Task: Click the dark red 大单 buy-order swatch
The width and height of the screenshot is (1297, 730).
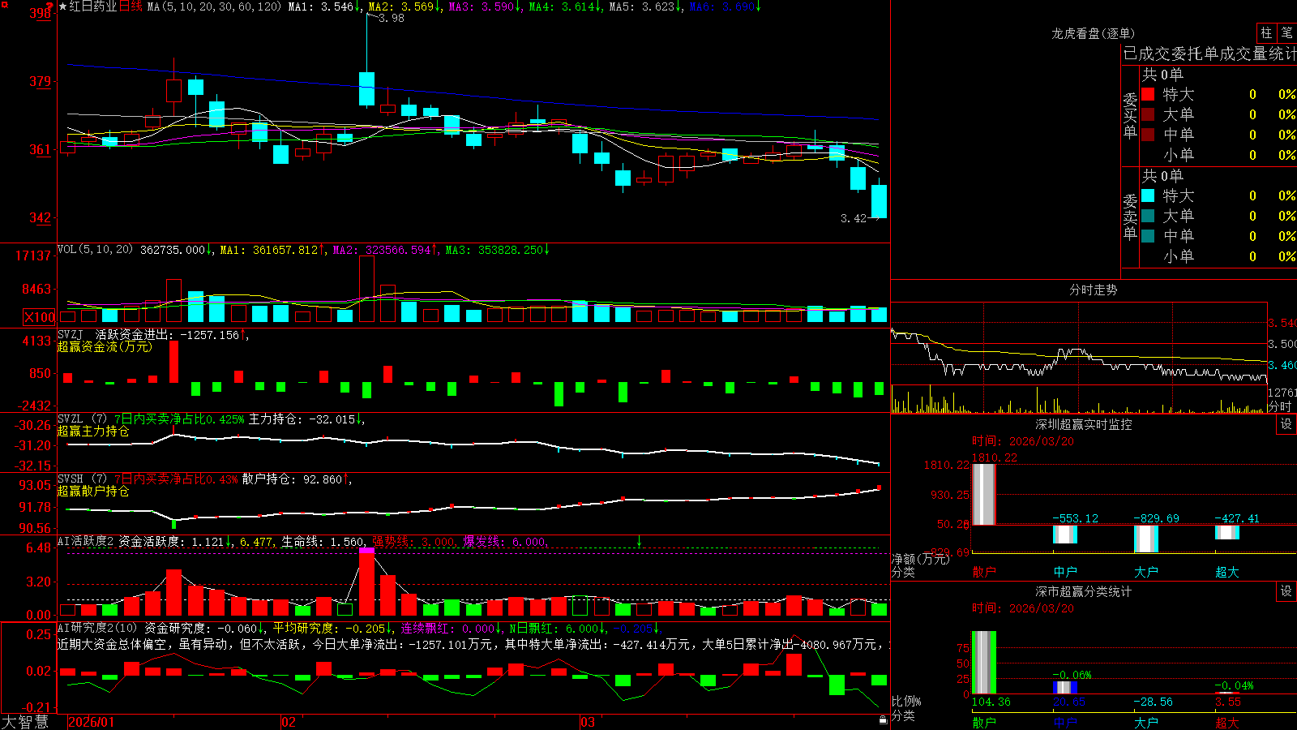Action: point(1148,114)
